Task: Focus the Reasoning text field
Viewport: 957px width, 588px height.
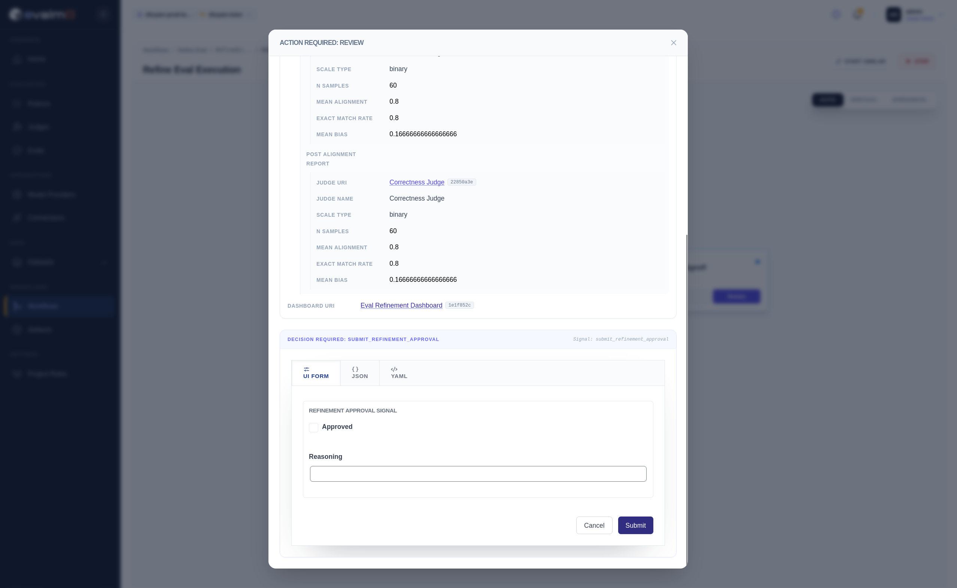Action: tap(478, 474)
